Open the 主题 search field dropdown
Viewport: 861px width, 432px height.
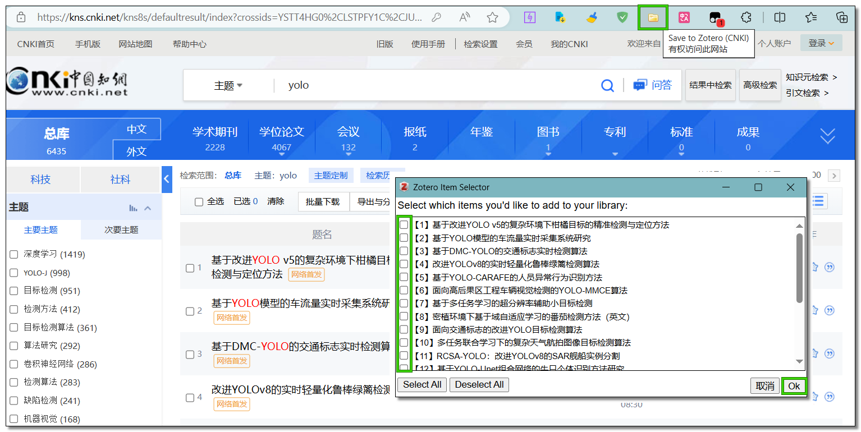[x=228, y=85]
